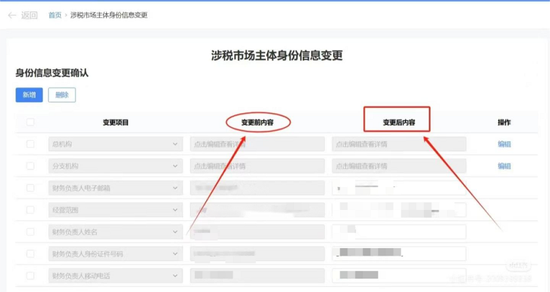The width and height of the screenshot is (550, 292).
Task: Click 变更后内容 field for 财务负责人身份证件号码
Action: 398,254
